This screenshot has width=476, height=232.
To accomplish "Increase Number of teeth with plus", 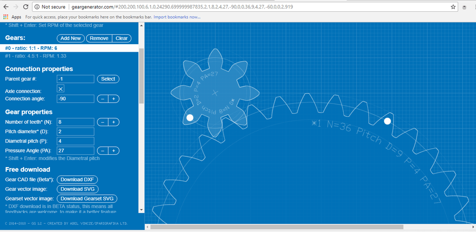I will [x=114, y=122].
